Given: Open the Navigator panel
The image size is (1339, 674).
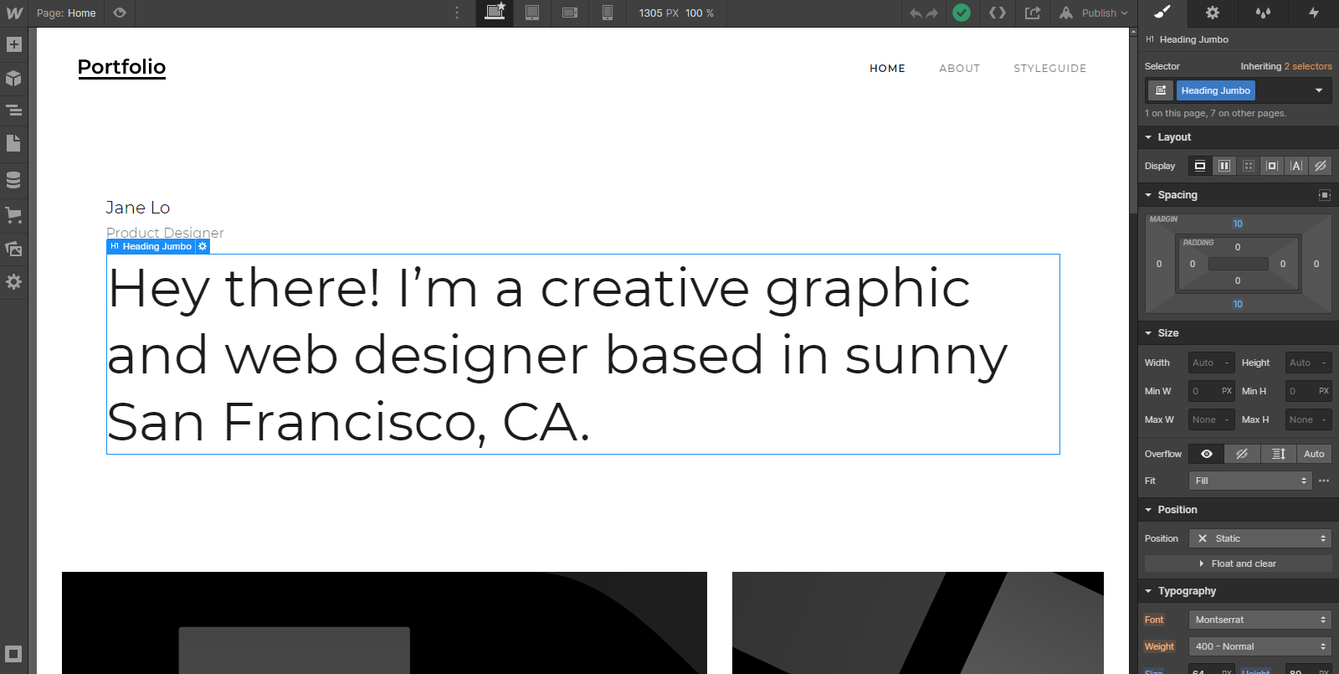Looking at the screenshot, I should [x=13, y=111].
